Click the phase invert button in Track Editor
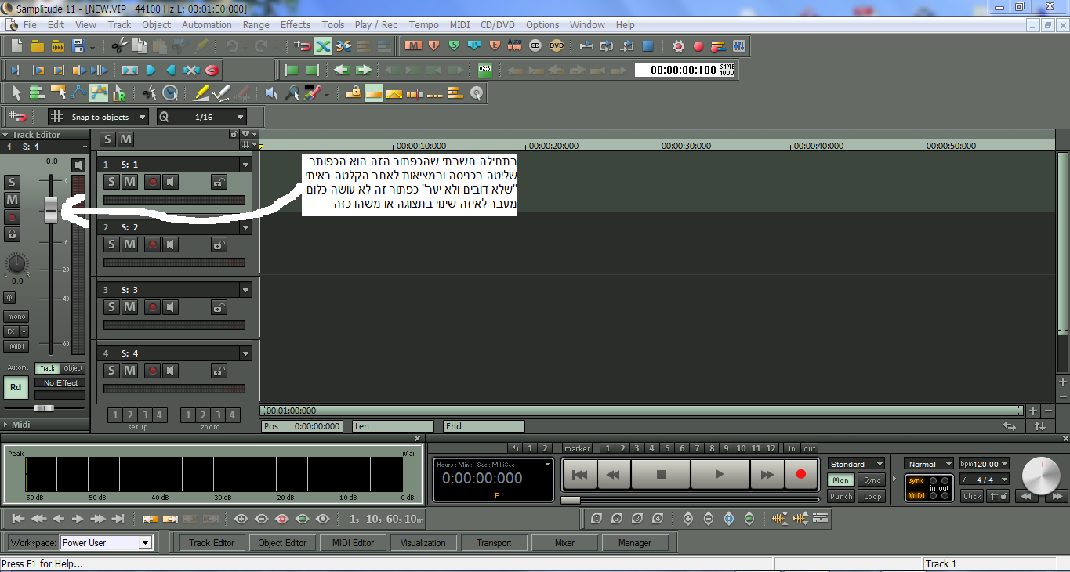The height and width of the screenshot is (572, 1070). coord(10,298)
